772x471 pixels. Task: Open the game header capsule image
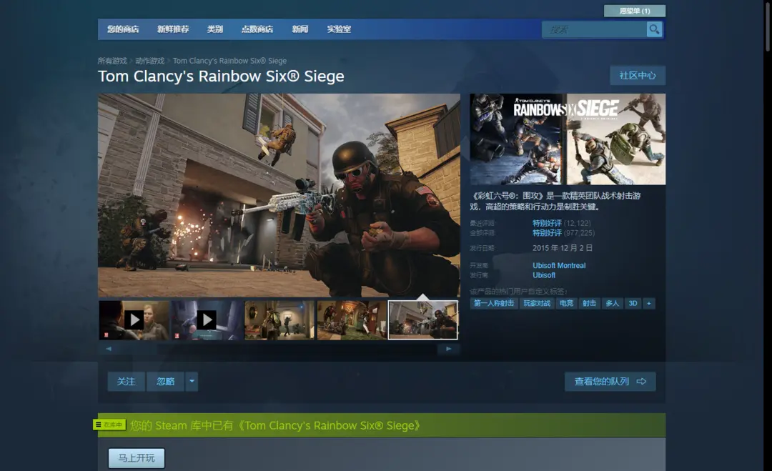click(x=568, y=139)
